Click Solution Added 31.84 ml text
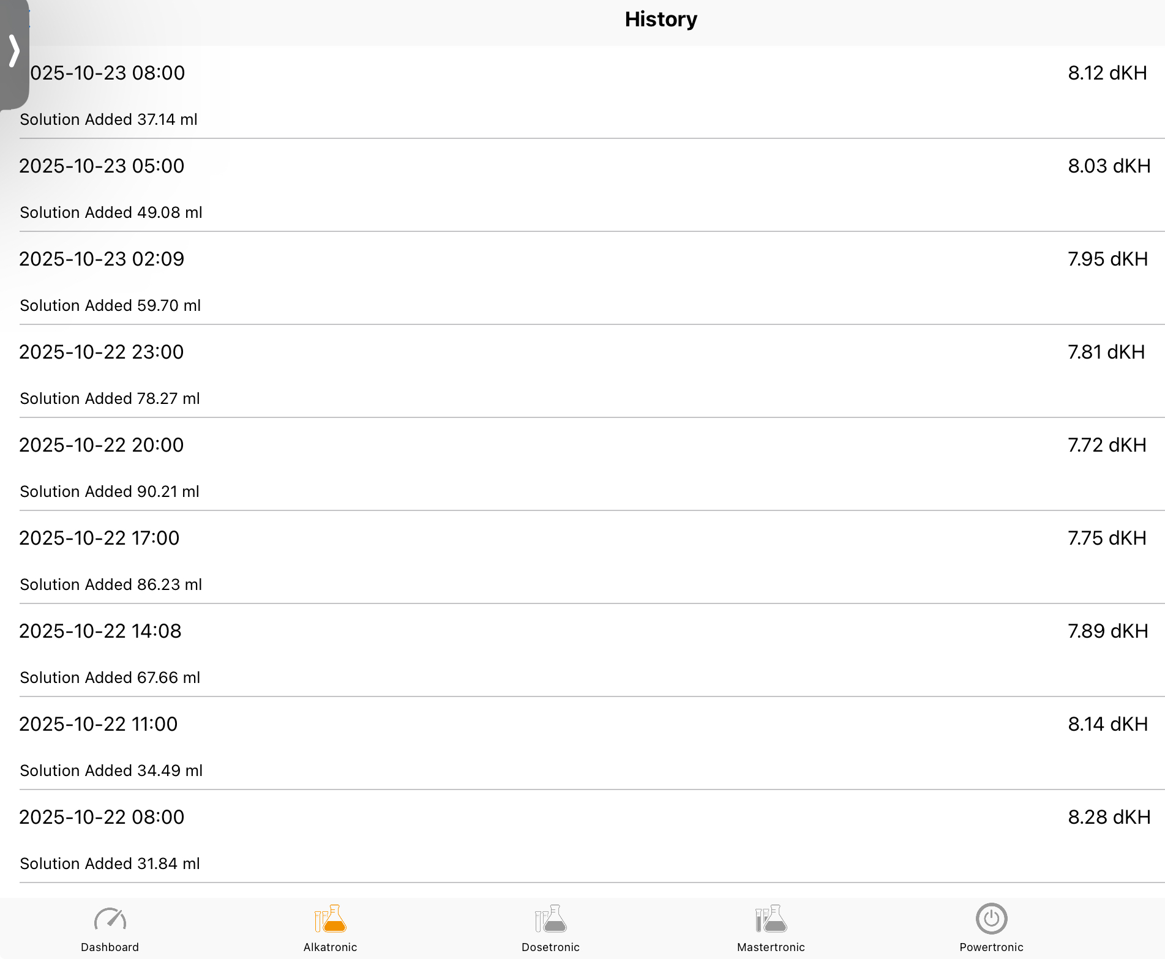 point(110,864)
